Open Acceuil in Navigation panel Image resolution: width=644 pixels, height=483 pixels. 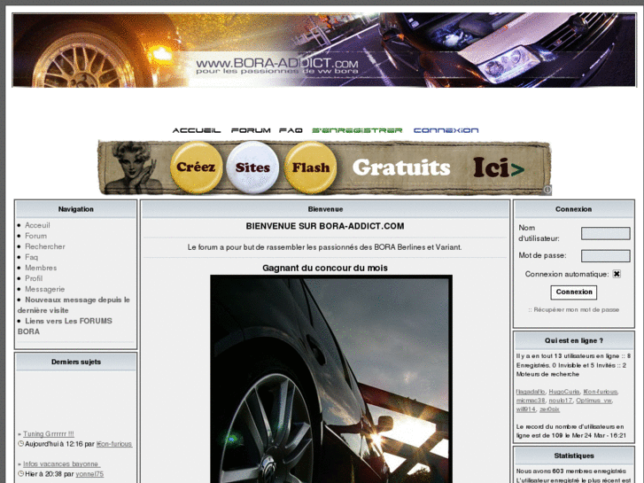[37, 225]
